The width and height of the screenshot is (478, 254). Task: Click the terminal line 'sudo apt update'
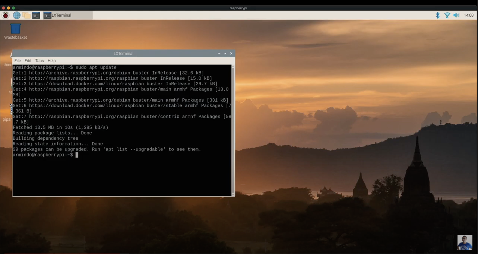[96, 67]
